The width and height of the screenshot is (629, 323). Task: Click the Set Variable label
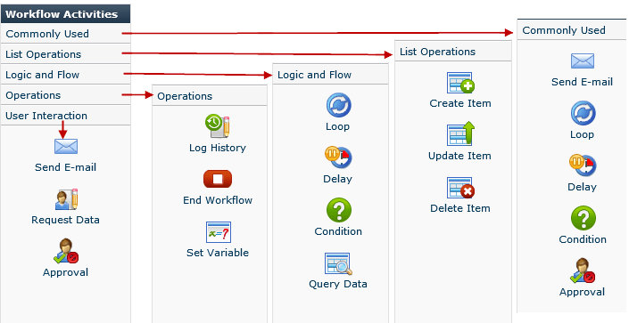point(218,253)
